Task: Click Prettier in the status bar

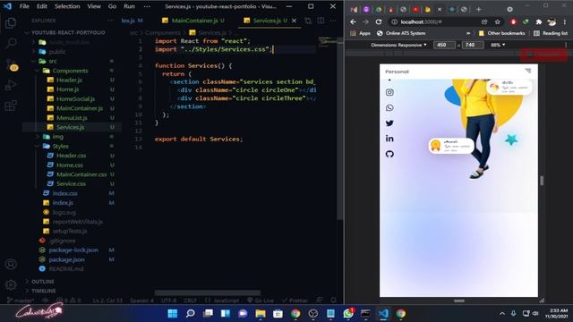Action: click(x=295, y=301)
